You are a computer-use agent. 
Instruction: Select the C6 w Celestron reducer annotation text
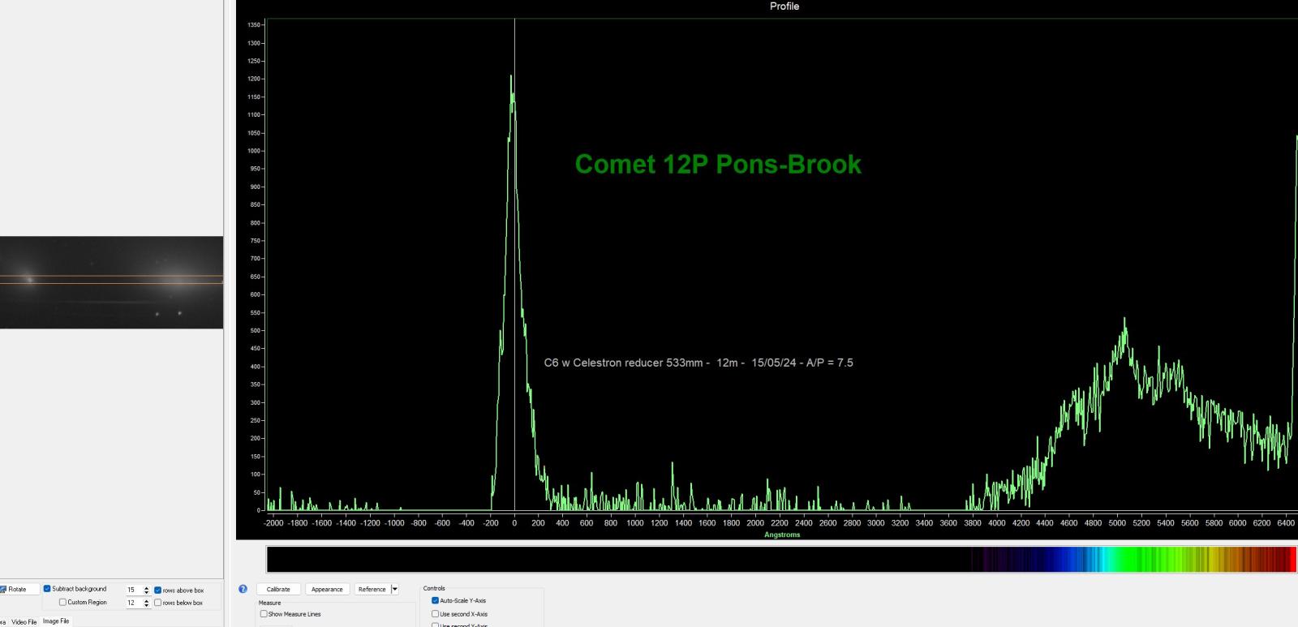(698, 363)
